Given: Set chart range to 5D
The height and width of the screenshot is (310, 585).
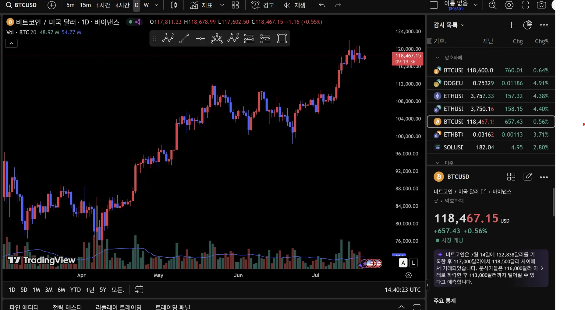Looking at the screenshot, I should coord(24,290).
